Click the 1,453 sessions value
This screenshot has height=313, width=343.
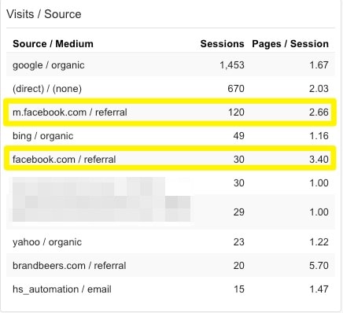[232, 65]
